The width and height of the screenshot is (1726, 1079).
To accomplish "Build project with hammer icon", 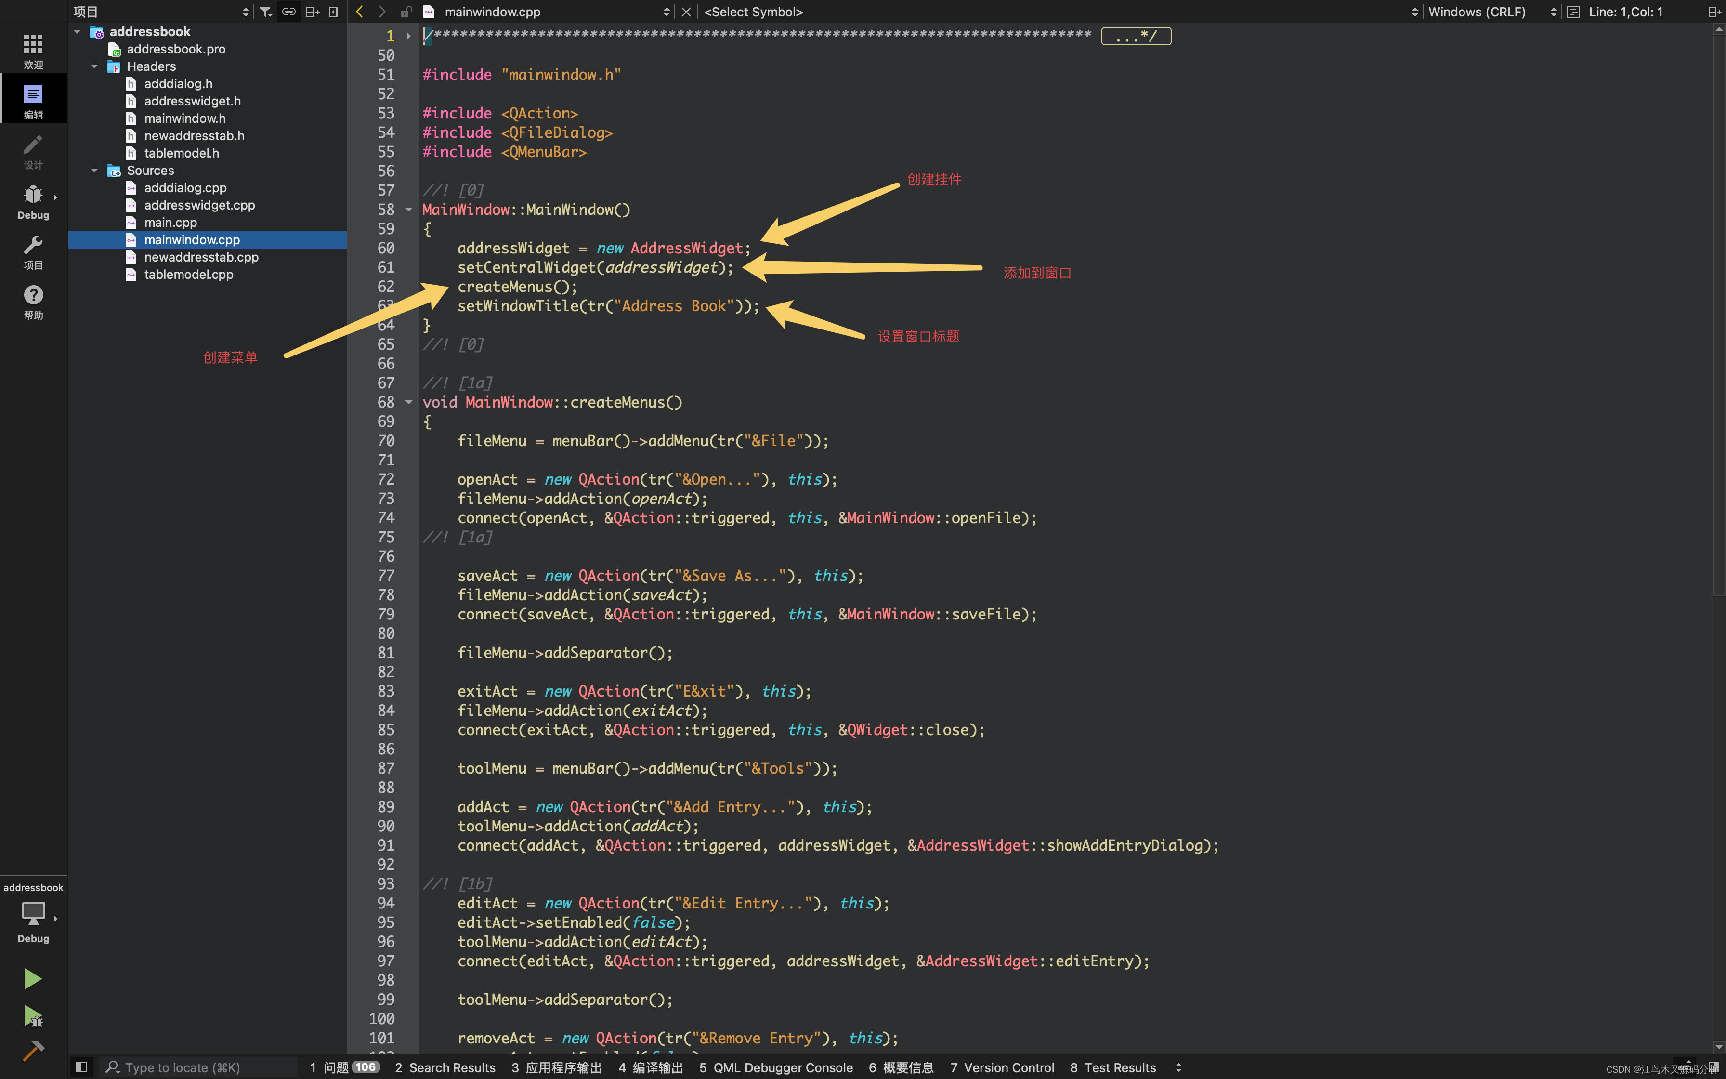I will pos(33,1051).
